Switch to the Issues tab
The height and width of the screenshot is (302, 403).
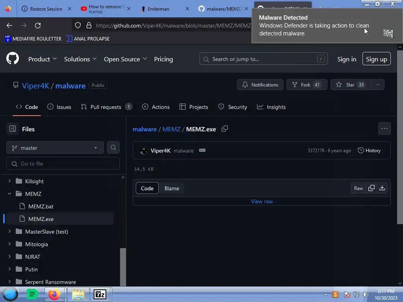[x=59, y=107]
